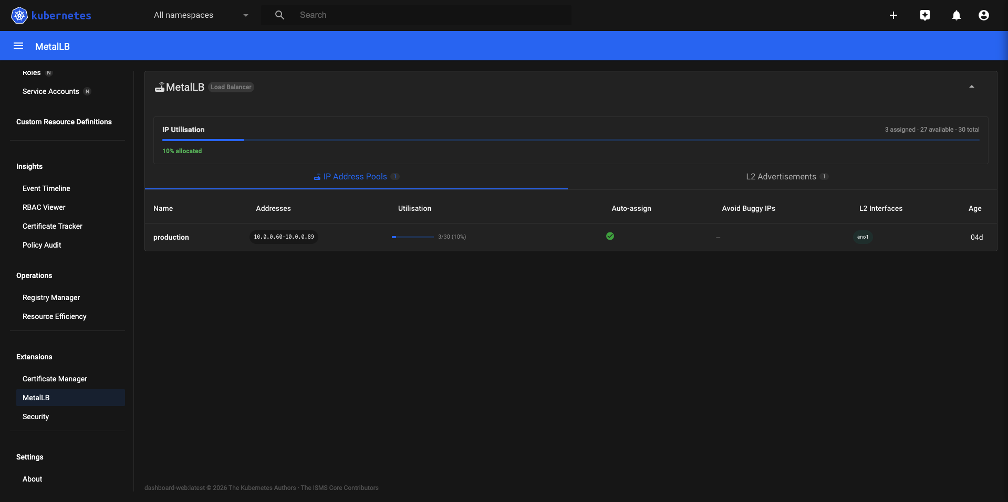The width and height of the screenshot is (1008, 502).
Task: Click the Age column header
Action: [975, 208]
